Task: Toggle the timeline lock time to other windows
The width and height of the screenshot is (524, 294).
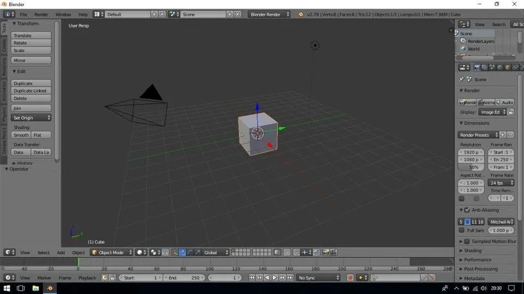Action: [x=112, y=278]
